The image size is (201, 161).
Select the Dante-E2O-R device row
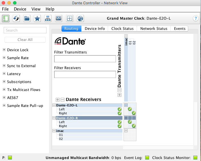coord(89,118)
